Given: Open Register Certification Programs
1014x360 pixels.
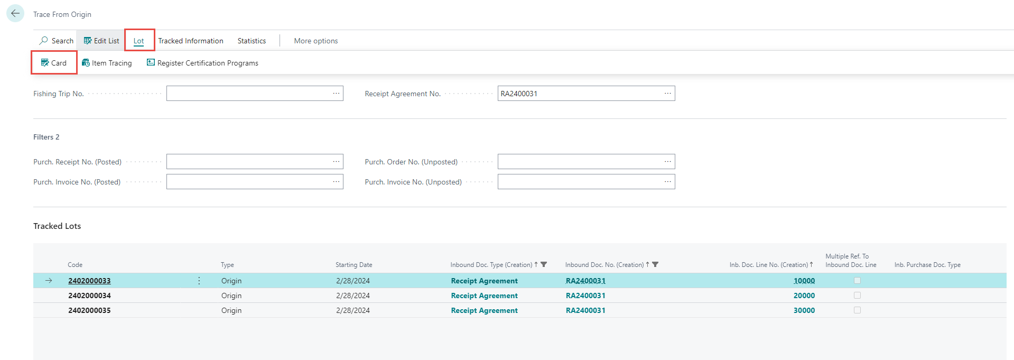Looking at the screenshot, I should [x=202, y=63].
